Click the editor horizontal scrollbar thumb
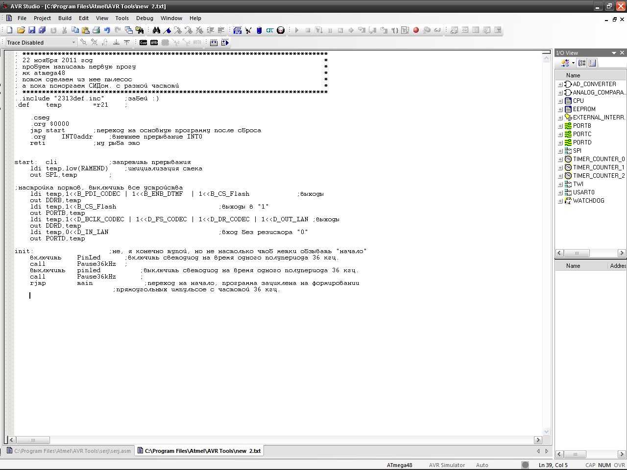Image resolution: width=627 pixels, height=470 pixels. (x=33, y=440)
